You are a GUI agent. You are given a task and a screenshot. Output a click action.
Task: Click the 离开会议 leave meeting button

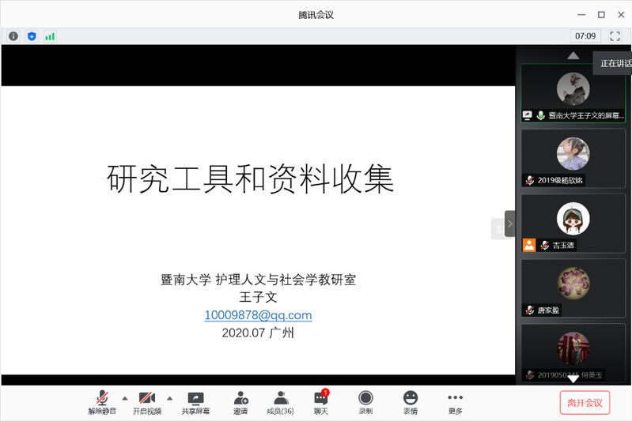point(585,403)
